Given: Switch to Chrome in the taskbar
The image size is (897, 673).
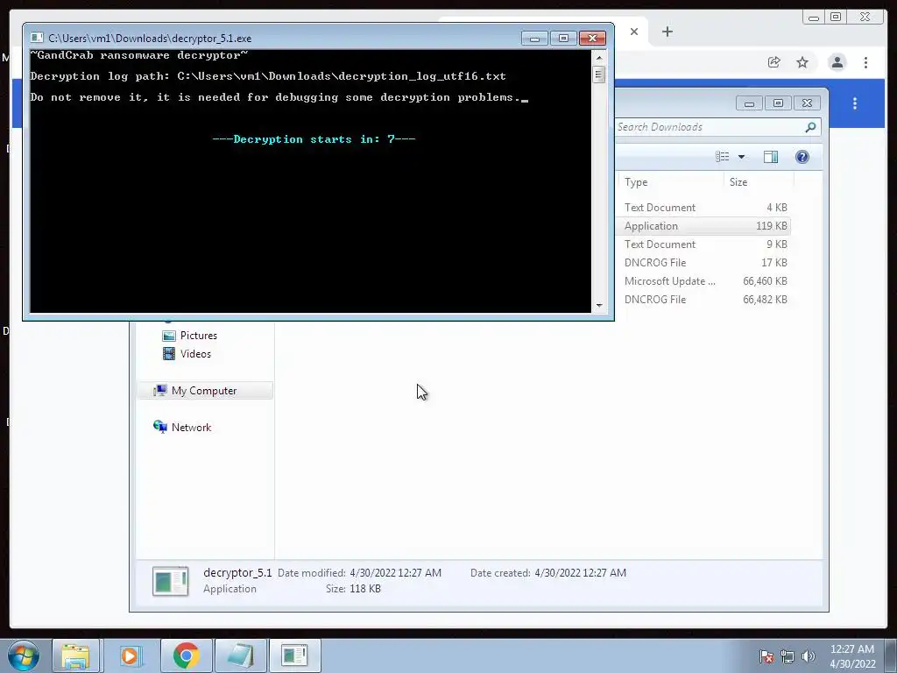Looking at the screenshot, I should click(186, 655).
